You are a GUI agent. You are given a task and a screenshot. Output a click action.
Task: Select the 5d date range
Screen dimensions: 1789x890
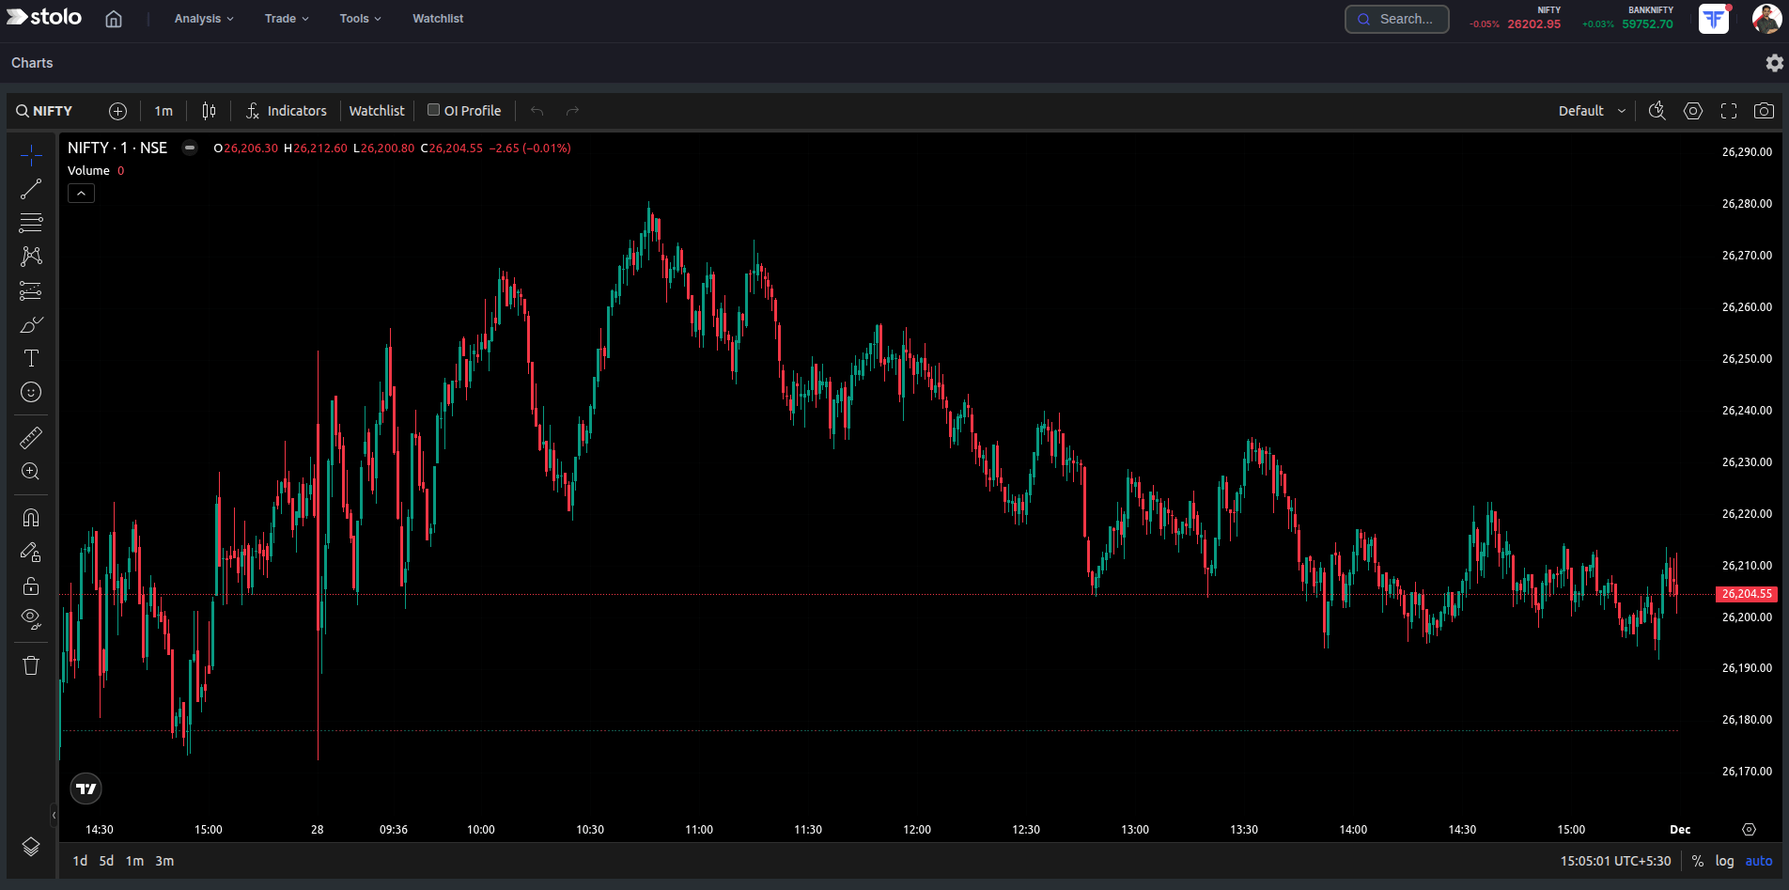pos(105,860)
